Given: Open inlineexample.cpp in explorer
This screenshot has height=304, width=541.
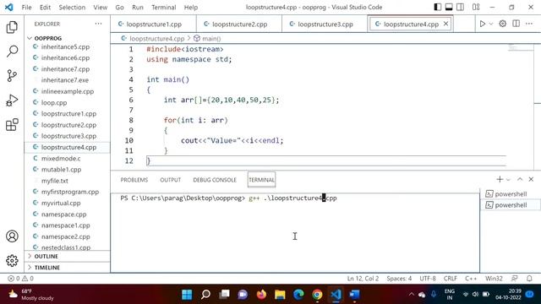Looking at the screenshot, I should coord(68,91).
